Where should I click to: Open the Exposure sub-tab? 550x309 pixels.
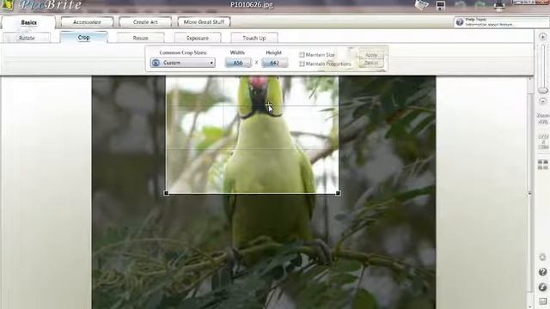pos(198,38)
